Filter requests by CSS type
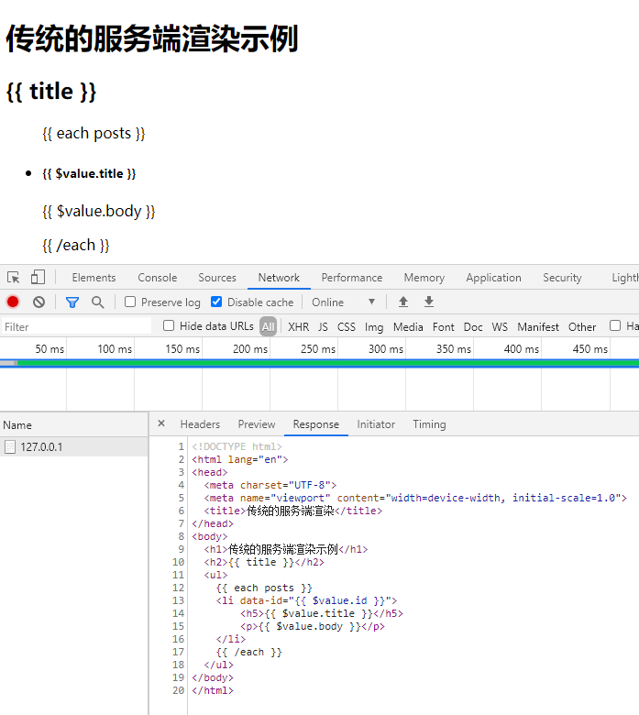The width and height of the screenshot is (639, 715). [x=347, y=327]
